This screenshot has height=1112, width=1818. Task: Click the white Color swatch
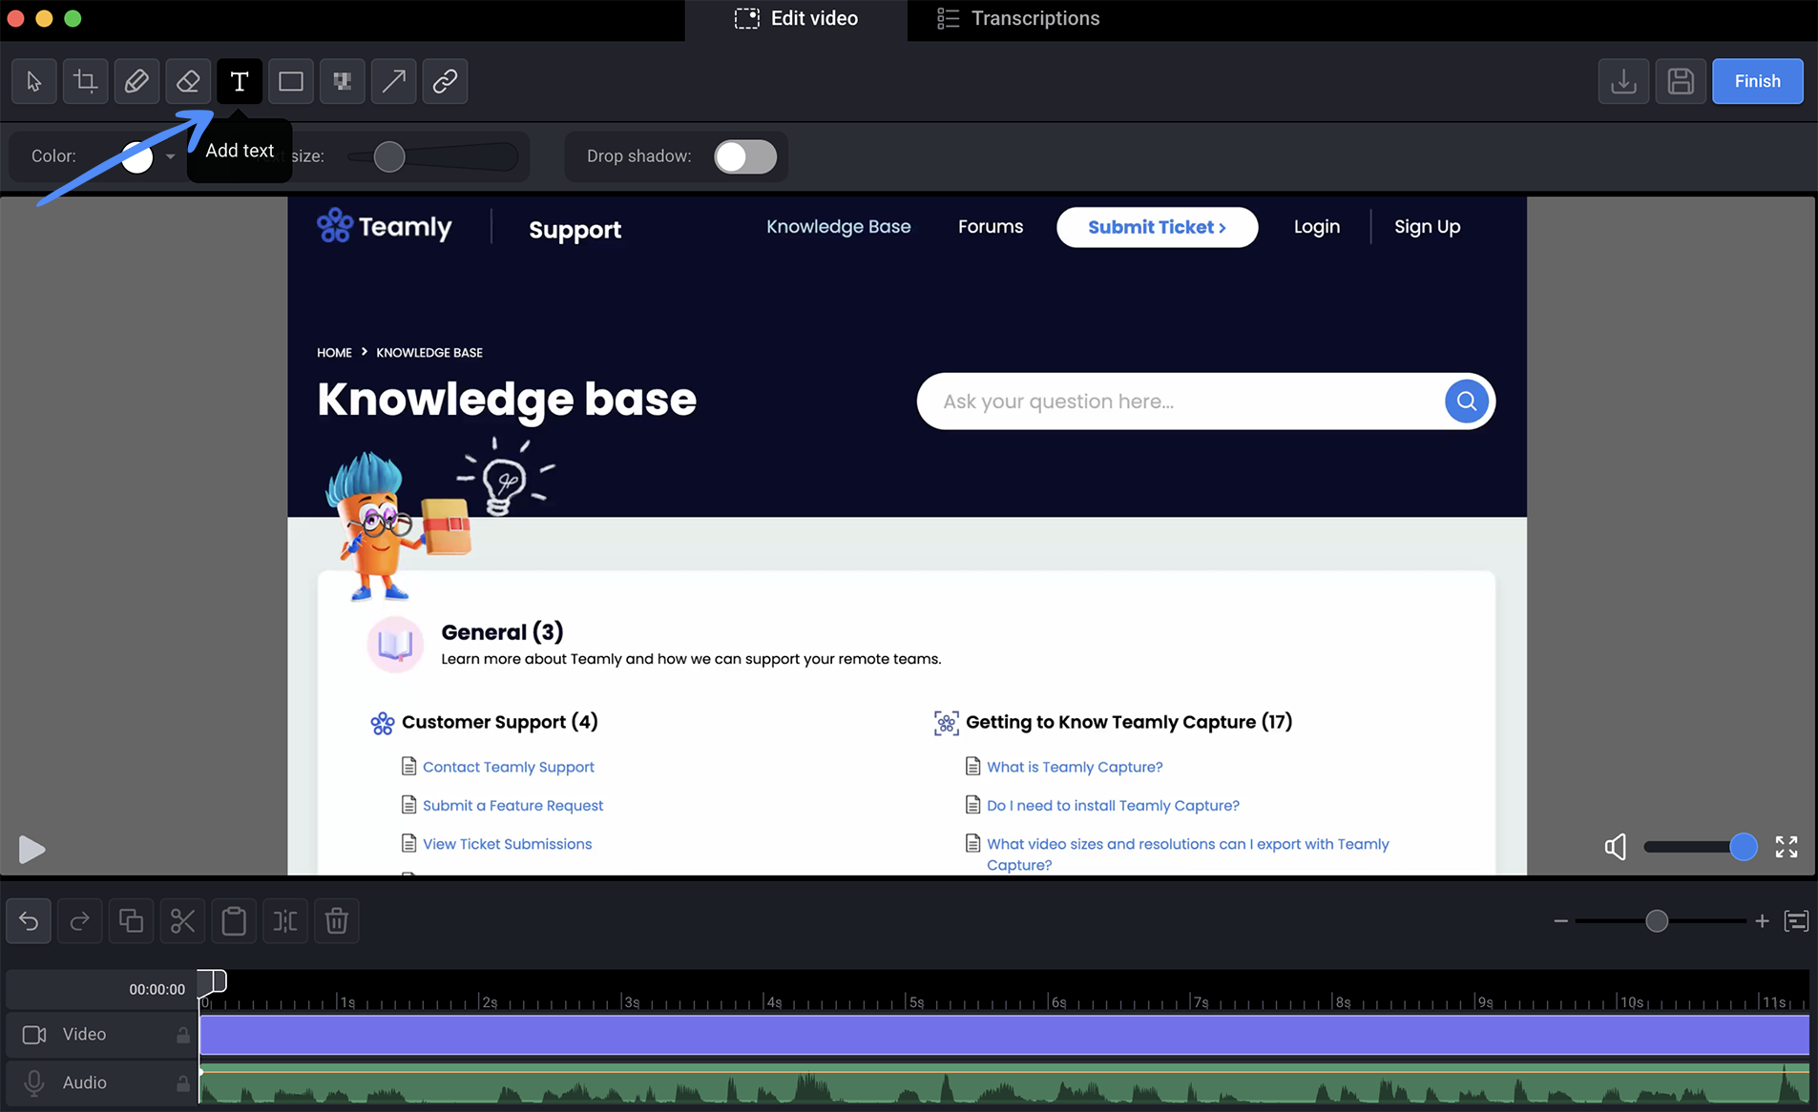137,157
